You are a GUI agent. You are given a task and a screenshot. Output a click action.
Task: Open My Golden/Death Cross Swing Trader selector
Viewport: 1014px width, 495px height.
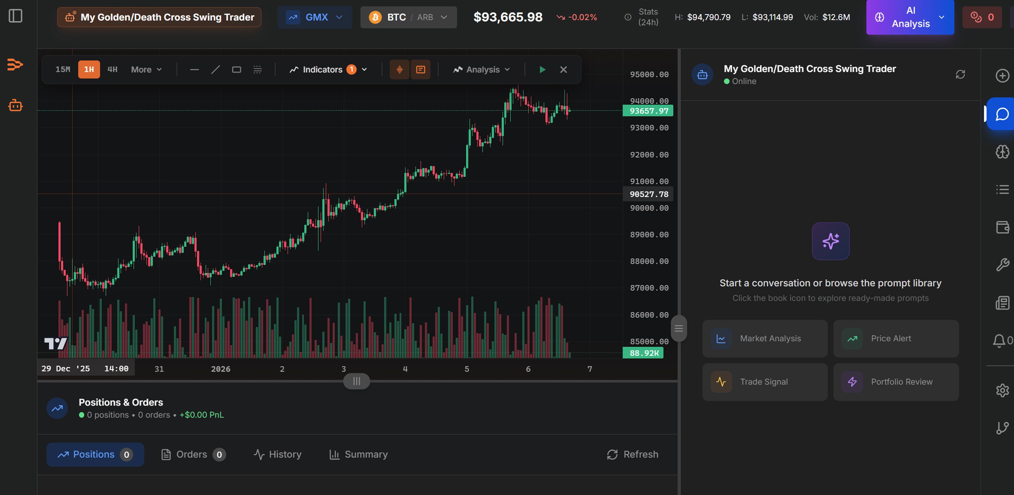pos(159,17)
